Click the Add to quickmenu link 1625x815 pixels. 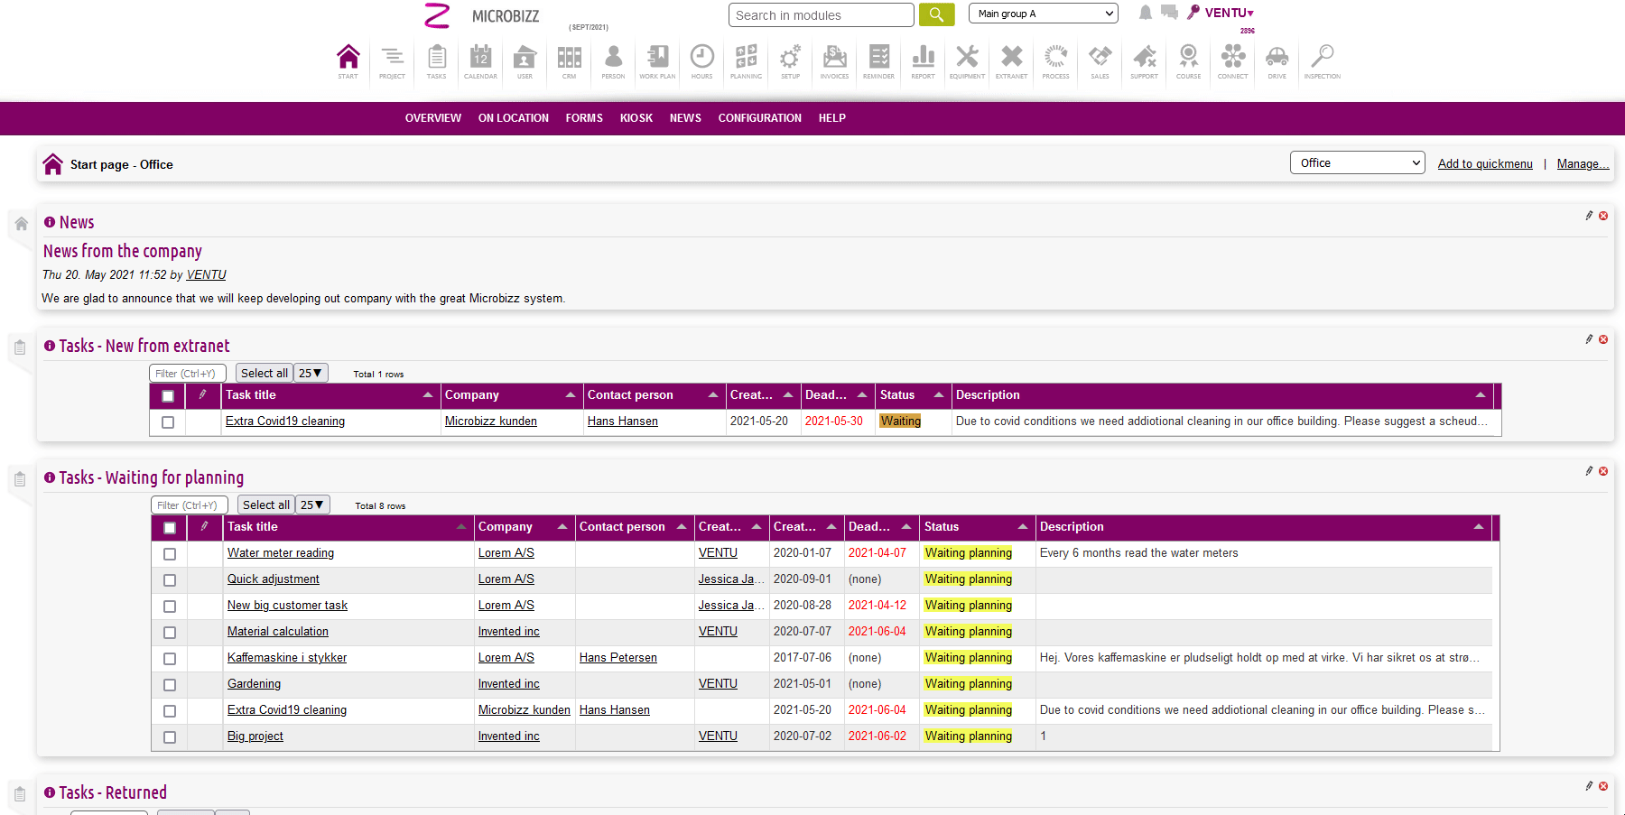point(1484,164)
